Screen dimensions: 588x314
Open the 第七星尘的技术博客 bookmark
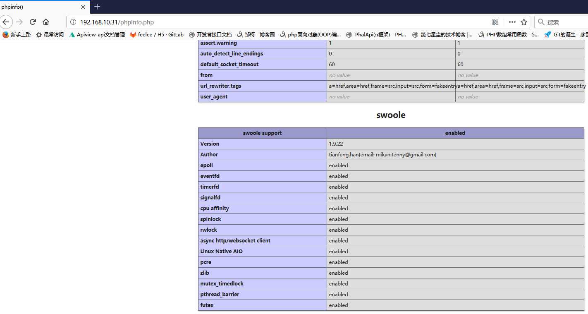(442, 35)
